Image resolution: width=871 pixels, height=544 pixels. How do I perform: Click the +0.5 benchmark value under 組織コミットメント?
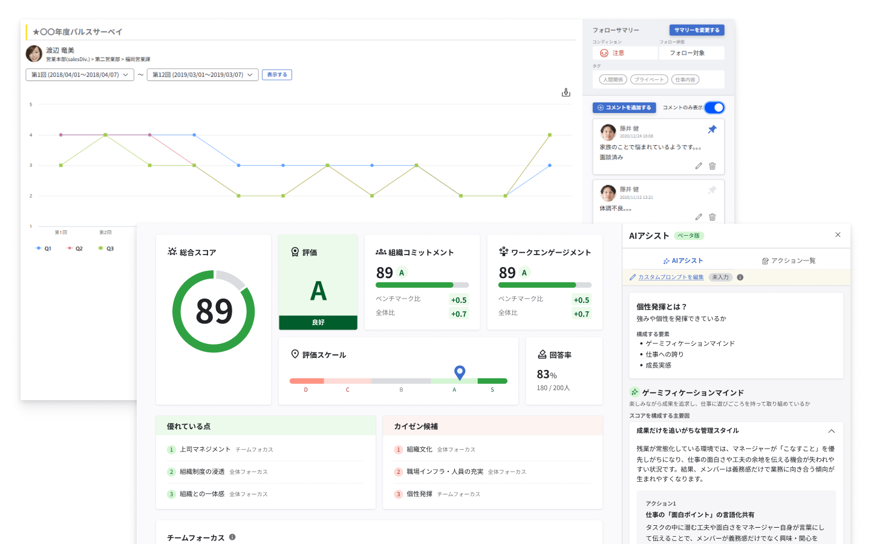(459, 300)
